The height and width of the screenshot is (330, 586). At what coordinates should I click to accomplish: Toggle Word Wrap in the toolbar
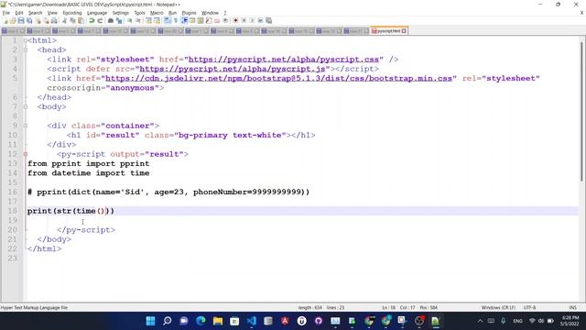click(x=167, y=20)
